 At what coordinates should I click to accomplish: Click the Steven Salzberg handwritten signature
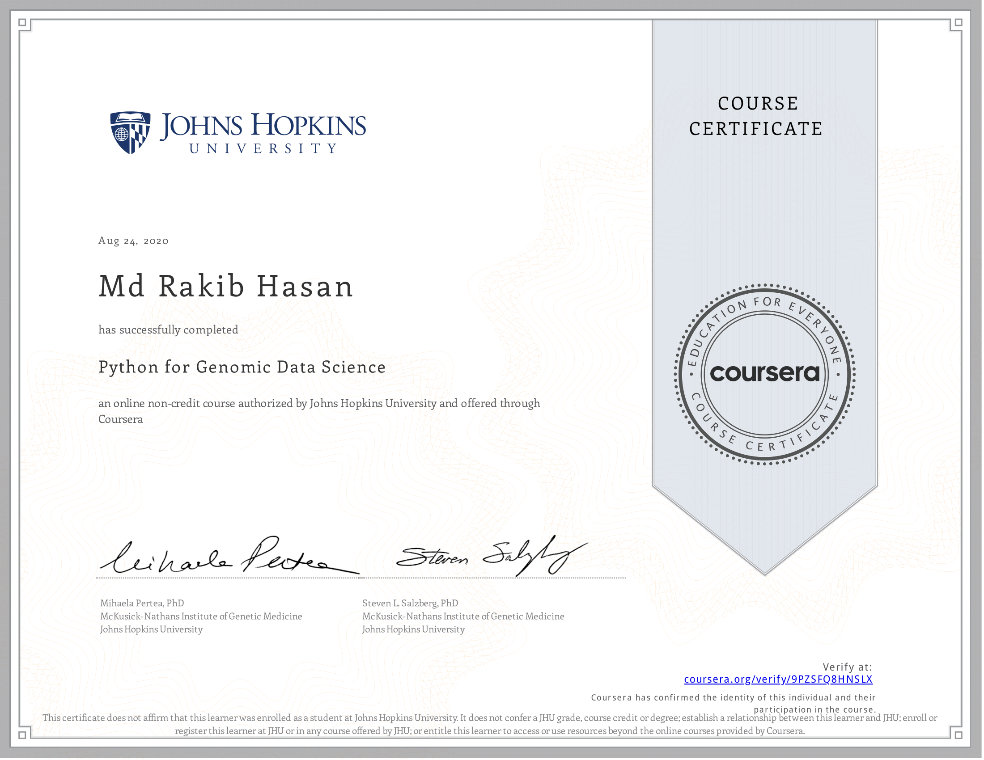click(491, 556)
